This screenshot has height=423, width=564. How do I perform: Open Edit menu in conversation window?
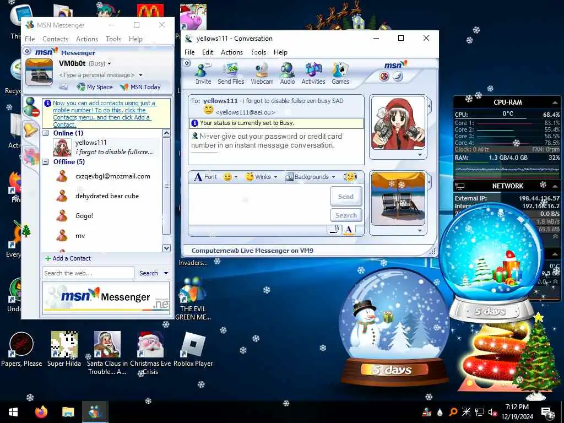[208, 52]
